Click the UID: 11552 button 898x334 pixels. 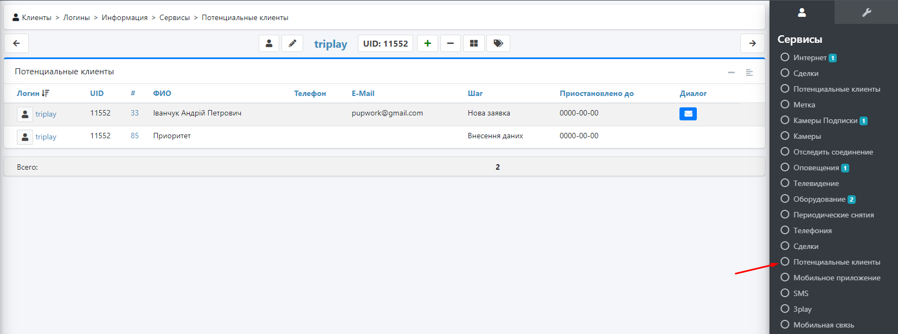[x=385, y=43]
